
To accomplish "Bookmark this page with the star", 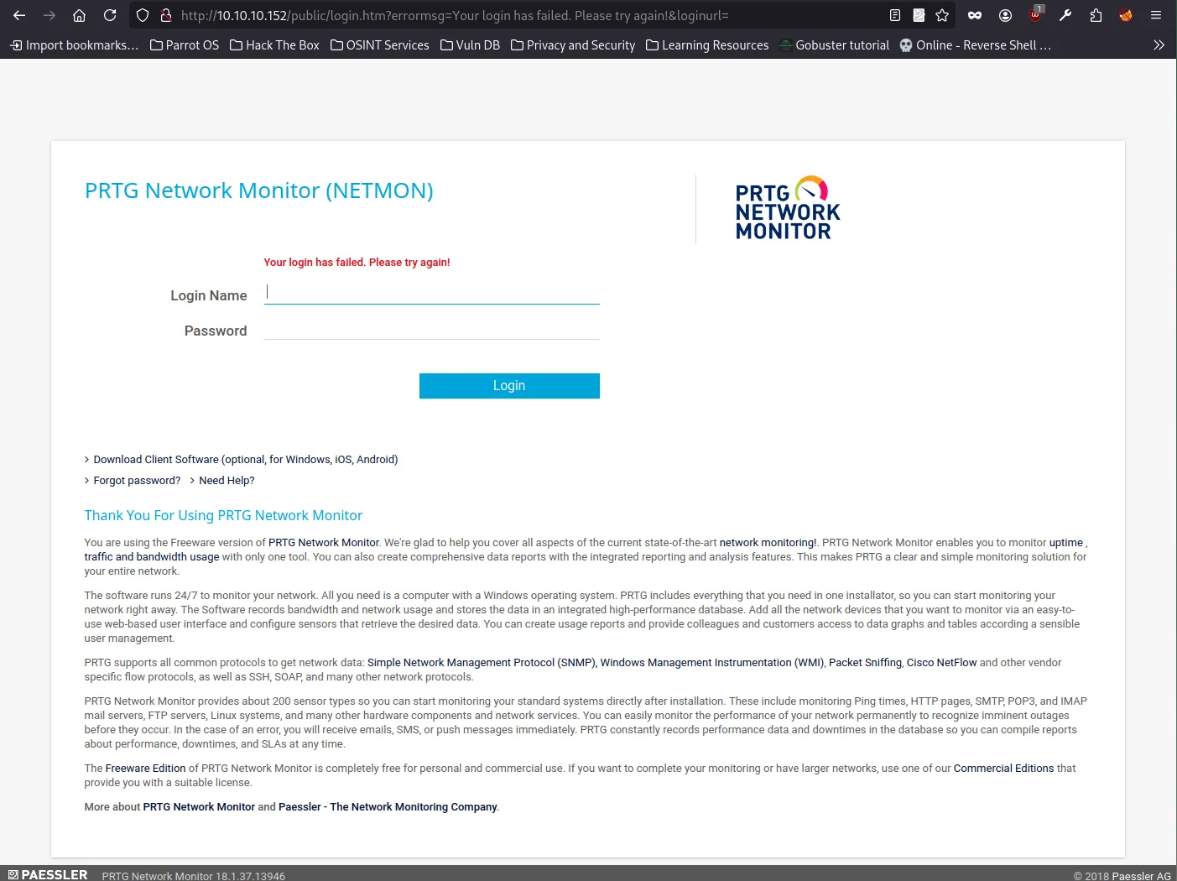I will [x=942, y=15].
